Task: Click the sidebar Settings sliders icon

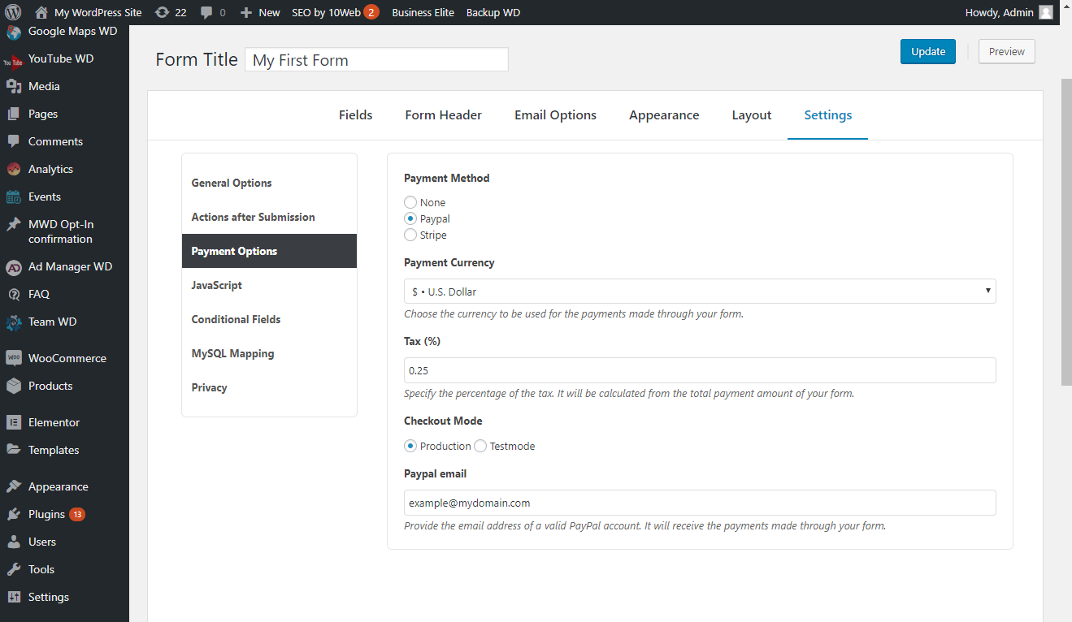Action: pos(13,597)
